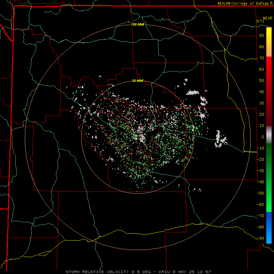
Task: Click the -40 value on the velocity scale
Action: click(260, 182)
